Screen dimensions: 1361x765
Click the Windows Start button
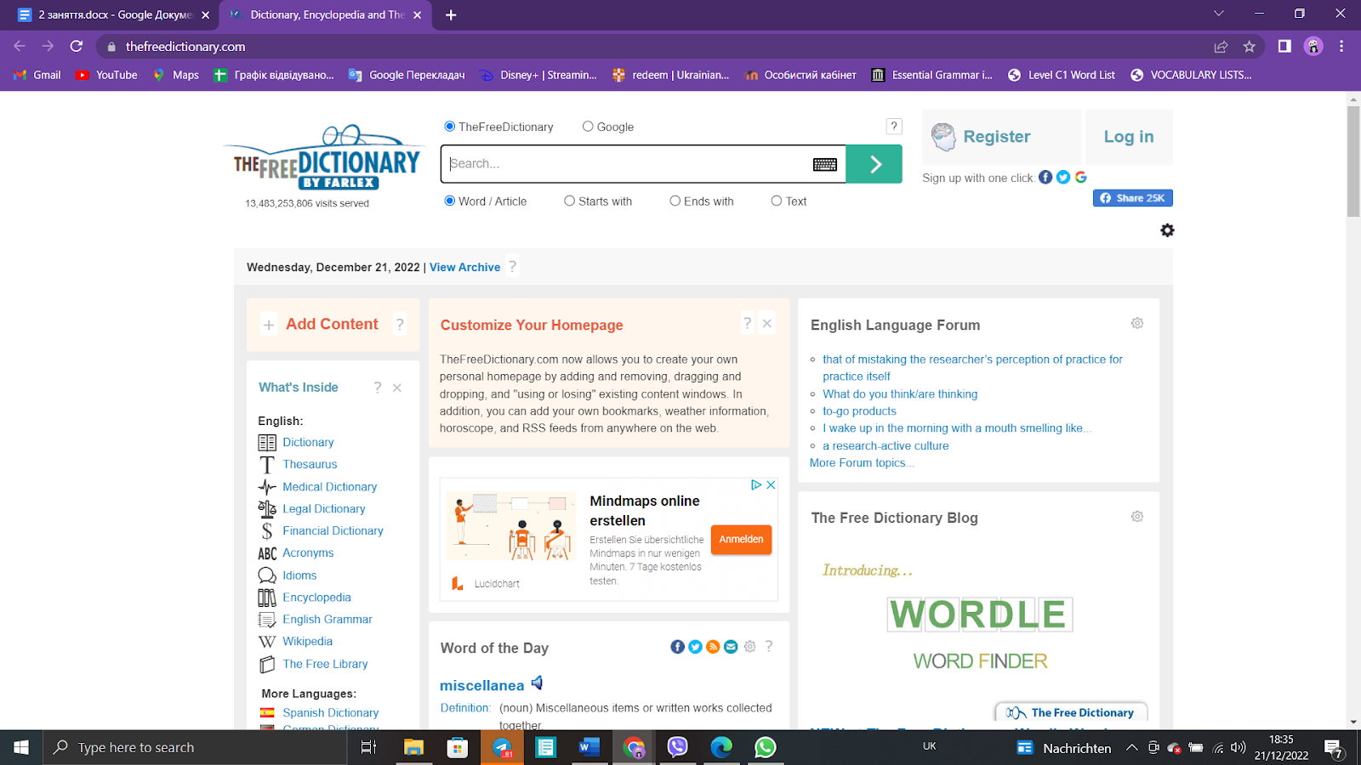(21, 748)
